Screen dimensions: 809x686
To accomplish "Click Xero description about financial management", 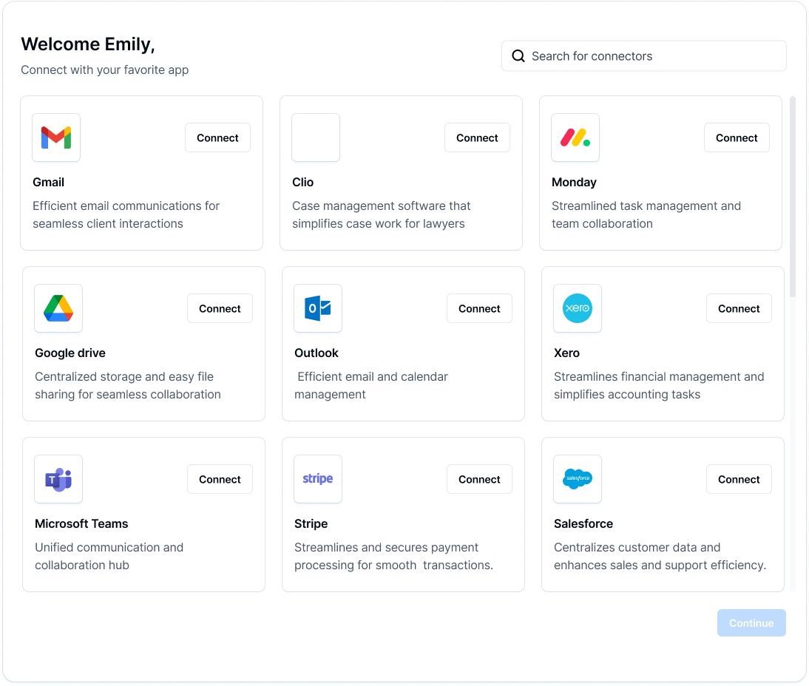I will [x=659, y=385].
